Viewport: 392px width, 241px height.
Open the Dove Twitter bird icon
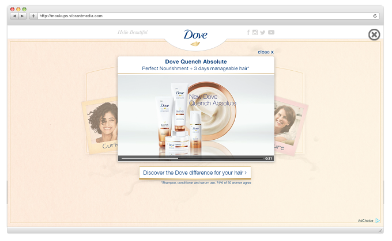tap(262, 32)
